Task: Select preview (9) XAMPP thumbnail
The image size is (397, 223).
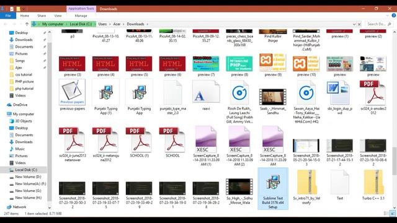Action: (x=273, y=63)
